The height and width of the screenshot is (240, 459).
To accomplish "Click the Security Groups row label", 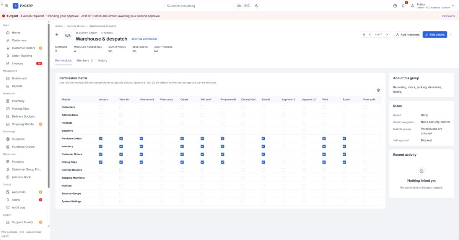I will coord(71,193).
